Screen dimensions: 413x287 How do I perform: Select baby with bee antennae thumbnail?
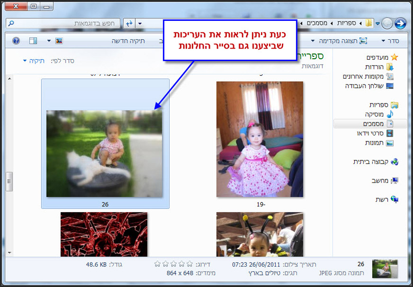(x=260, y=235)
